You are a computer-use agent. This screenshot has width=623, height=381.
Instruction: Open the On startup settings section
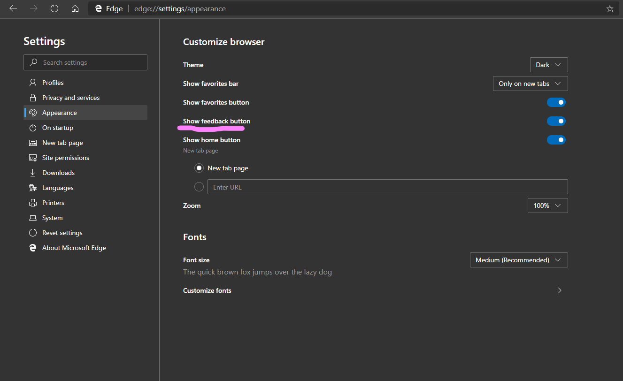point(58,128)
